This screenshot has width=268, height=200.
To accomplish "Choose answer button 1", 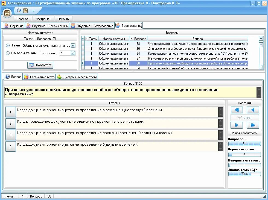I will point(10,112).
